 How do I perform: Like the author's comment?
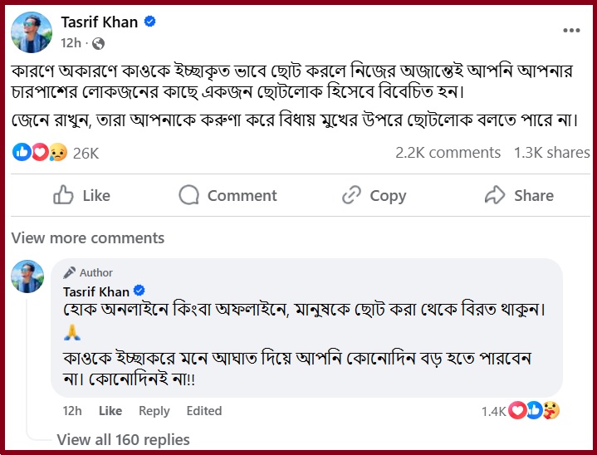pos(110,411)
